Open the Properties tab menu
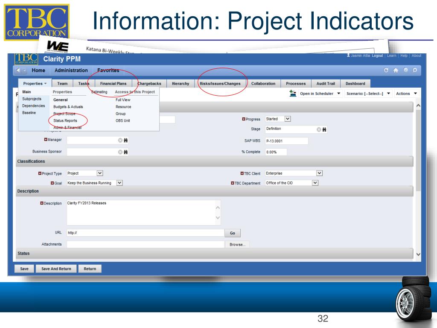The height and width of the screenshot is (328, 437). tap(35, 83)
